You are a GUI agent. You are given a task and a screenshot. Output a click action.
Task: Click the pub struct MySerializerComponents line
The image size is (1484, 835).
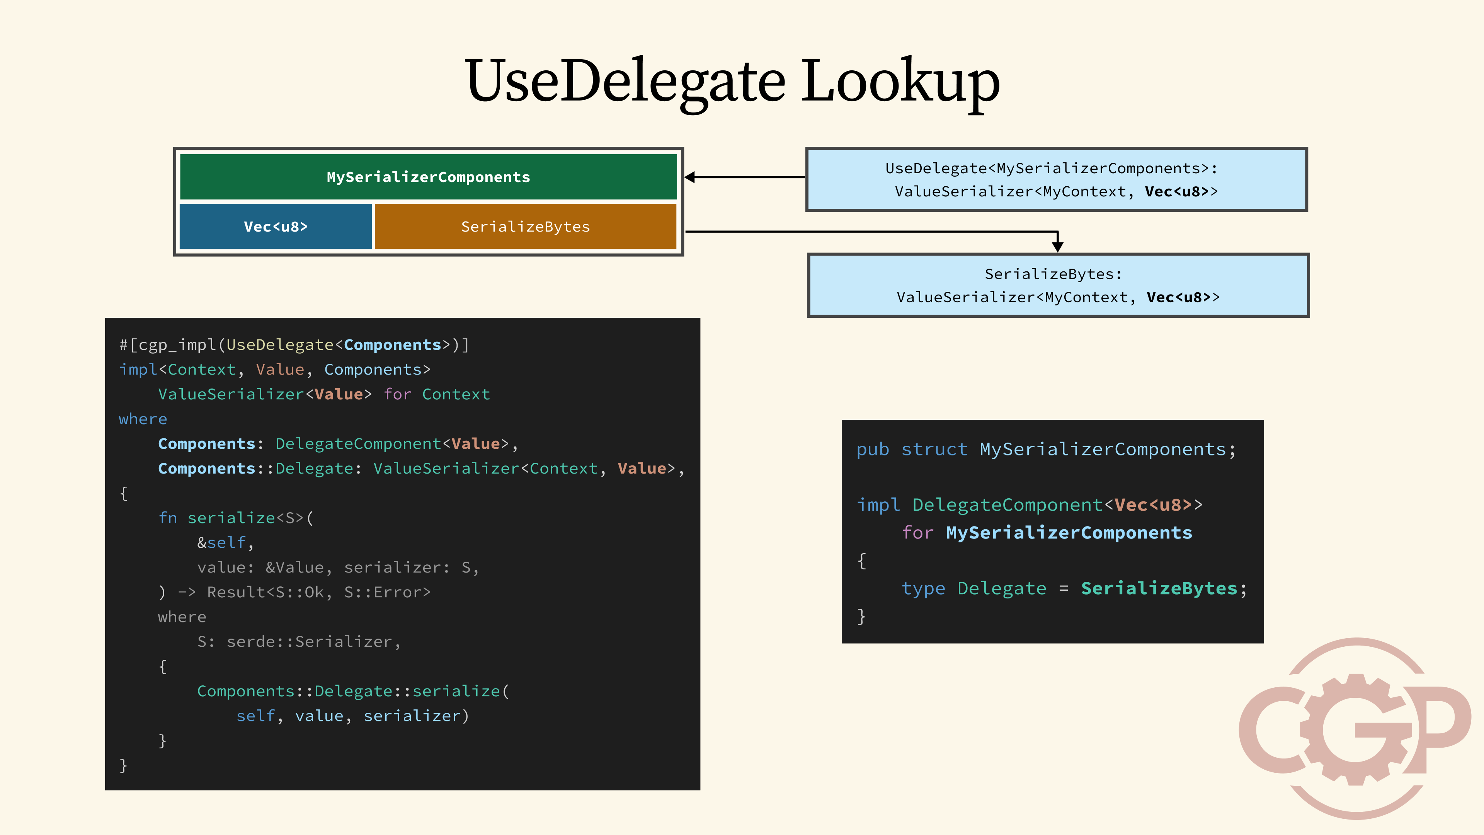pyautogui.click(x=1046, y=449)
